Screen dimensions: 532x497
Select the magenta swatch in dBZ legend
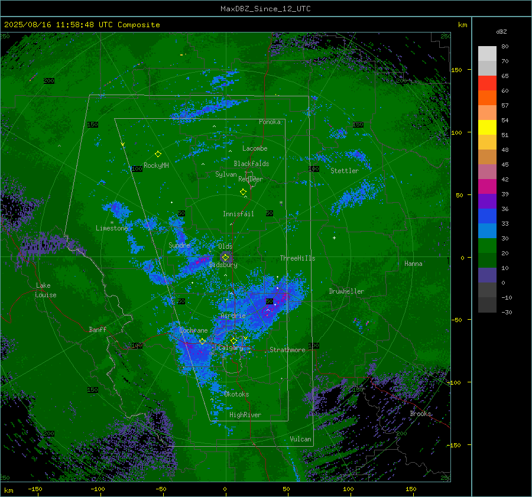point(487,186)
